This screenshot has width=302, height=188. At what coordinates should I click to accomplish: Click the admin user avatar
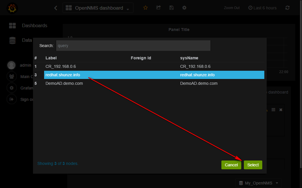[x=11, y=65]
